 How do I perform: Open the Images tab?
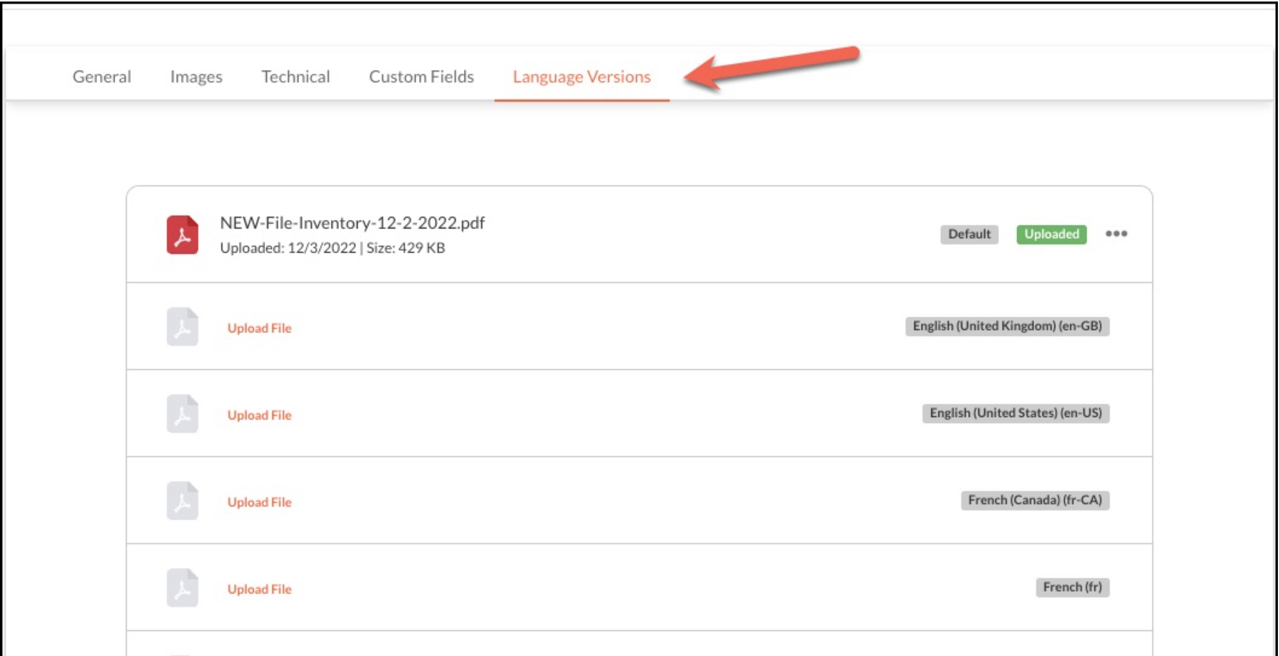196,77
